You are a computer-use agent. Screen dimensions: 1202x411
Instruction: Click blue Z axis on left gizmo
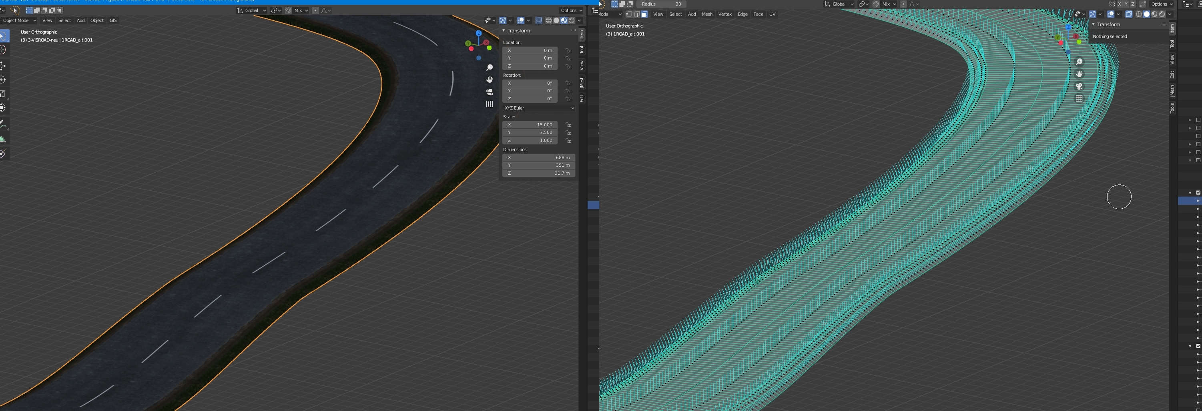(x=479, y=33)
